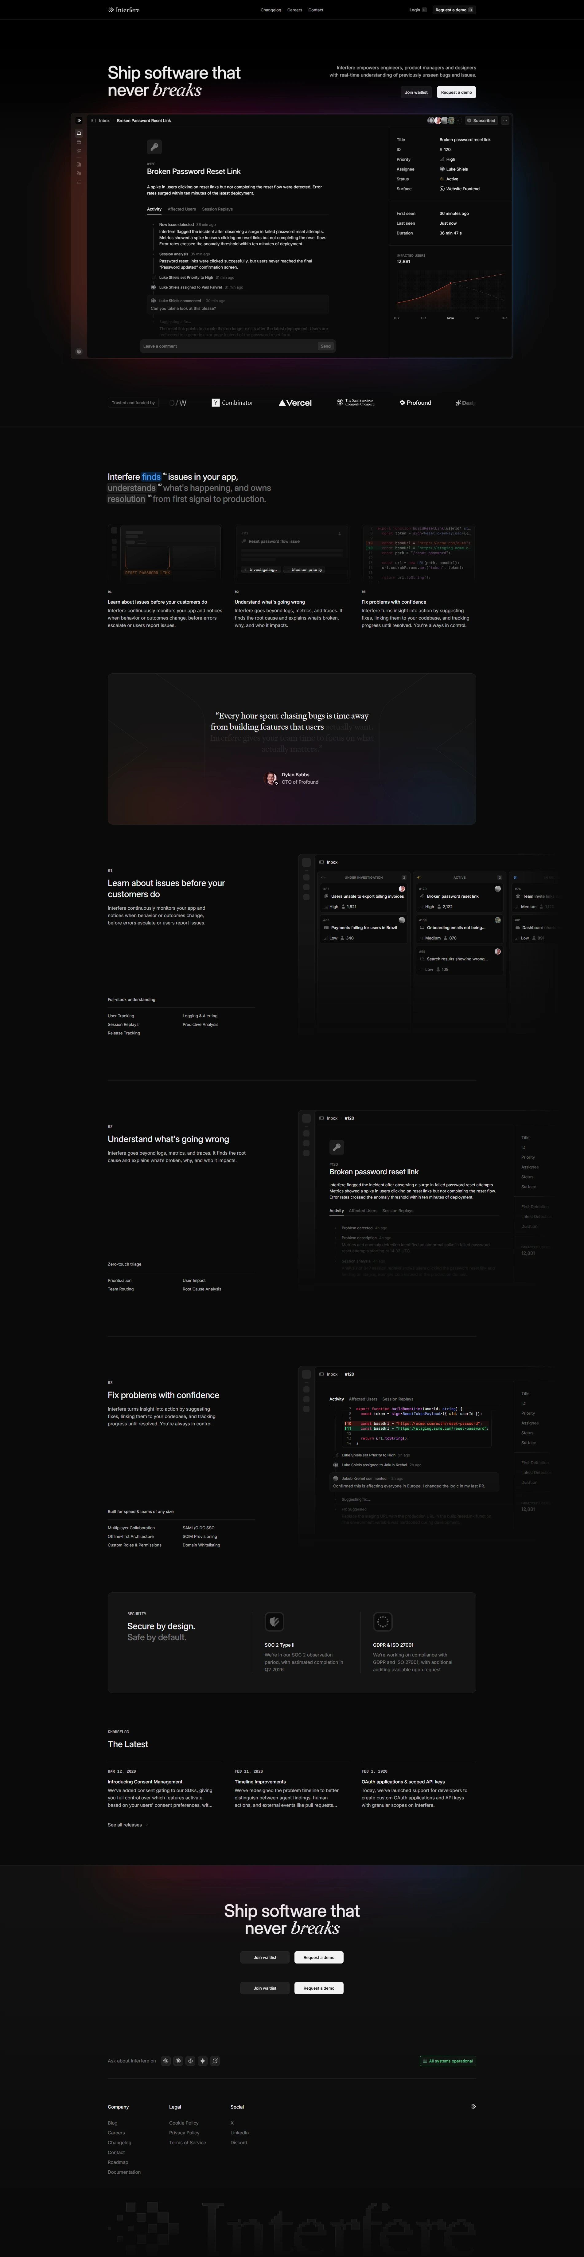
Task: Open the Careers link in the top navigation
Action: pyautogui.click(x=295, y=10)
